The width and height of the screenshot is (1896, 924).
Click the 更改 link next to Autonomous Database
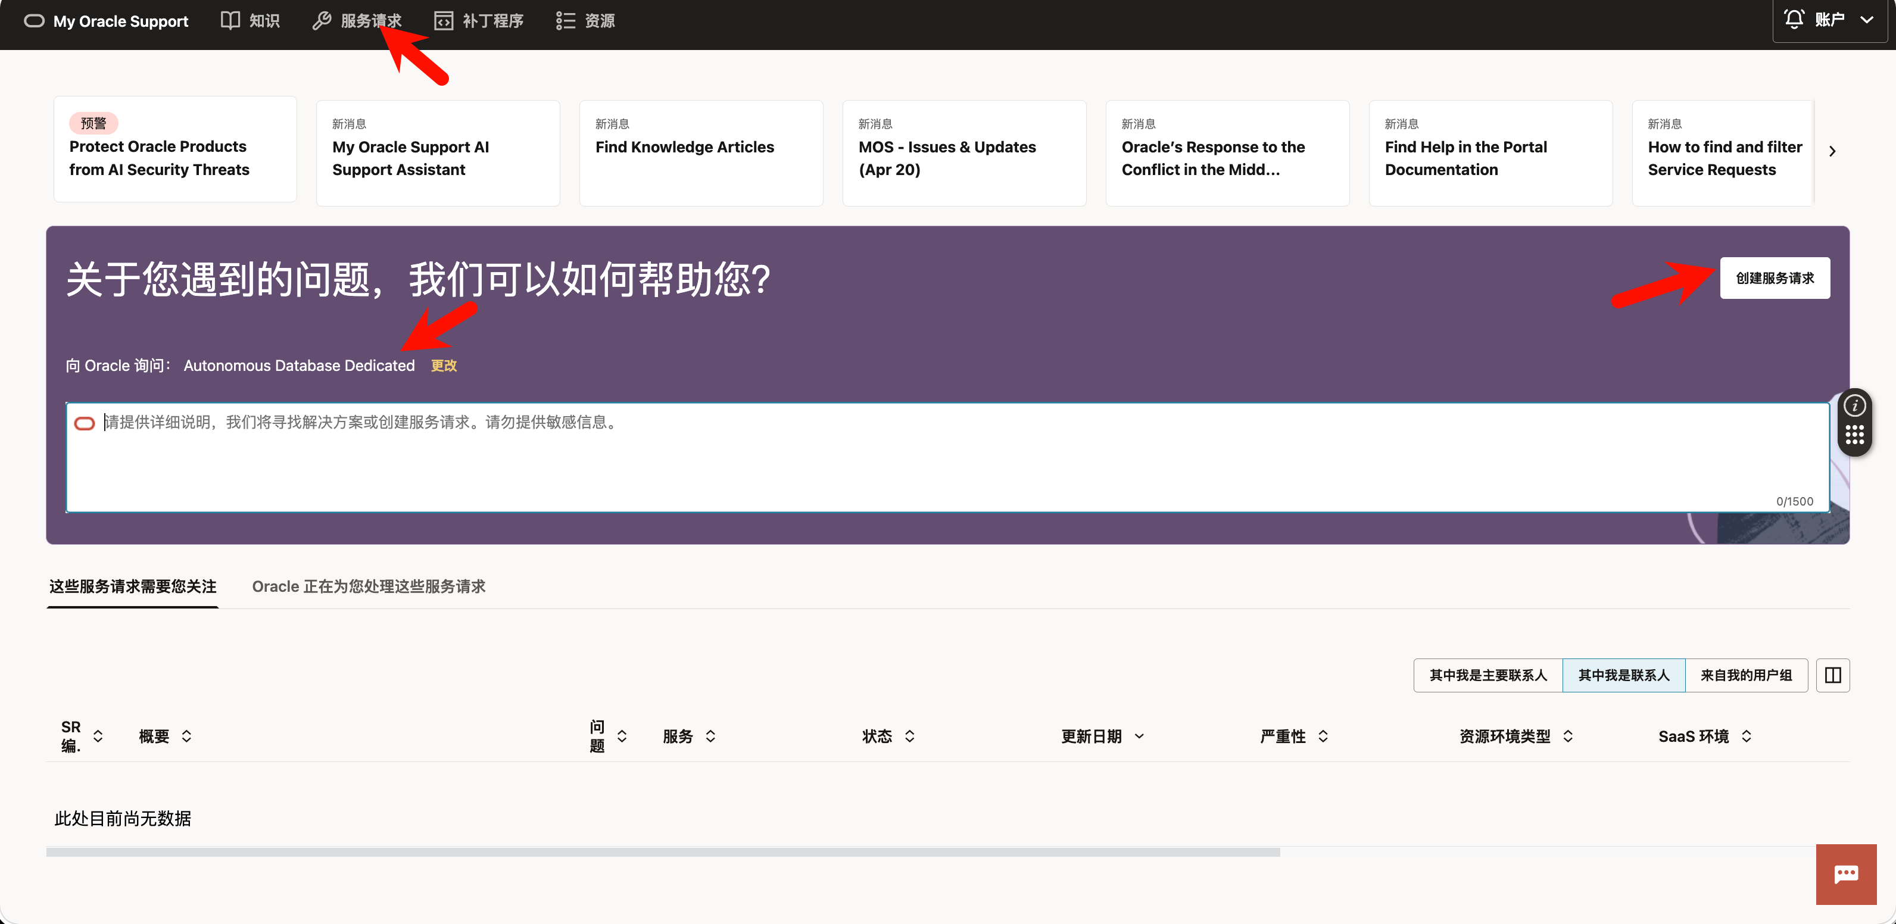point(444,366)
